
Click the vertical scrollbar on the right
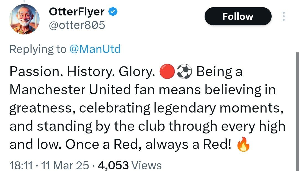[x=297, y=112]
